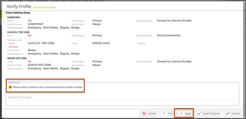Click the Cancel button
The image size is (246, 119).
tap(148, 114)
